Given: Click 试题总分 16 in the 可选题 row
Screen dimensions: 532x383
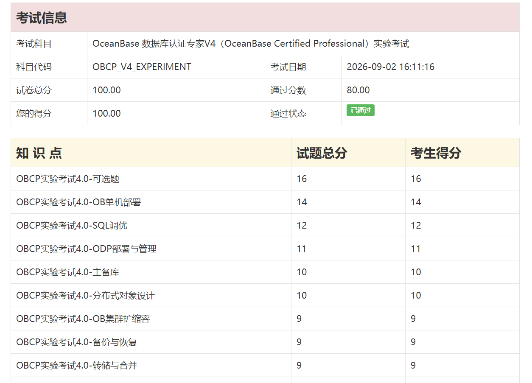Looking at the screenshot, I should pos(302,179).
